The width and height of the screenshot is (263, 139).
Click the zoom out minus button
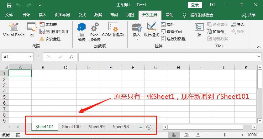tap(207, 135)
